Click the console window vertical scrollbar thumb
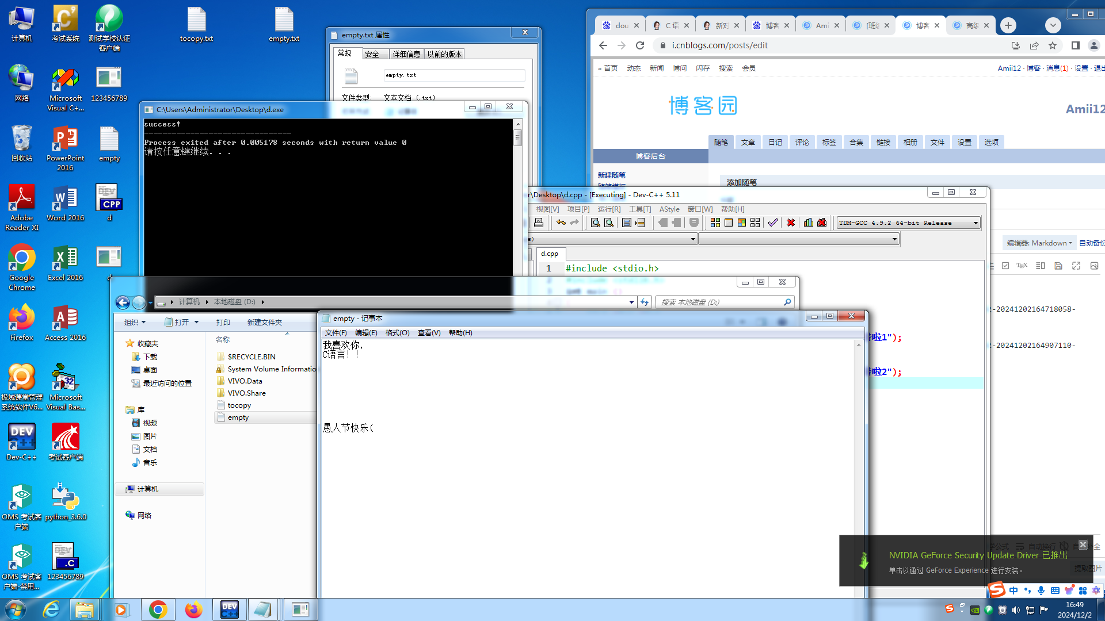Viewport: 1105px width, 621px height. pos(518,137)
